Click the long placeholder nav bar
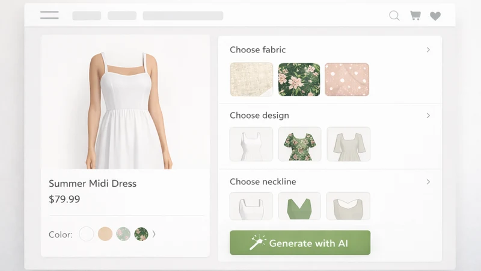Viewport: 481px width, 271px height. (x=183, y=16)
